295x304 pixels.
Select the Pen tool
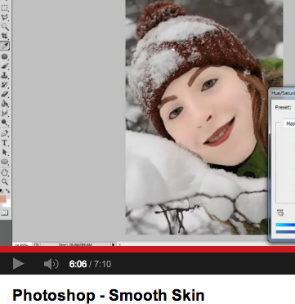(5, 133)
